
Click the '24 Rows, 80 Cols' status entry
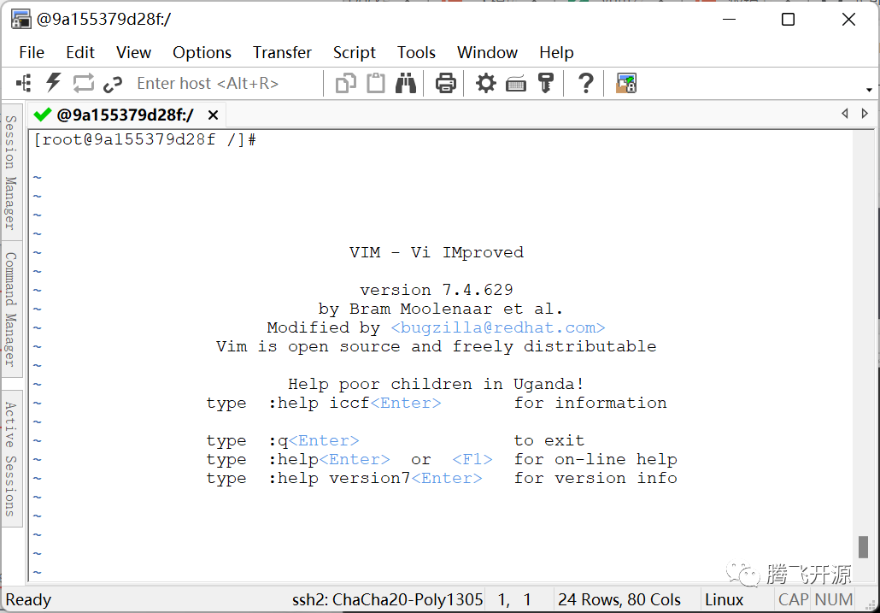[619, 600]
